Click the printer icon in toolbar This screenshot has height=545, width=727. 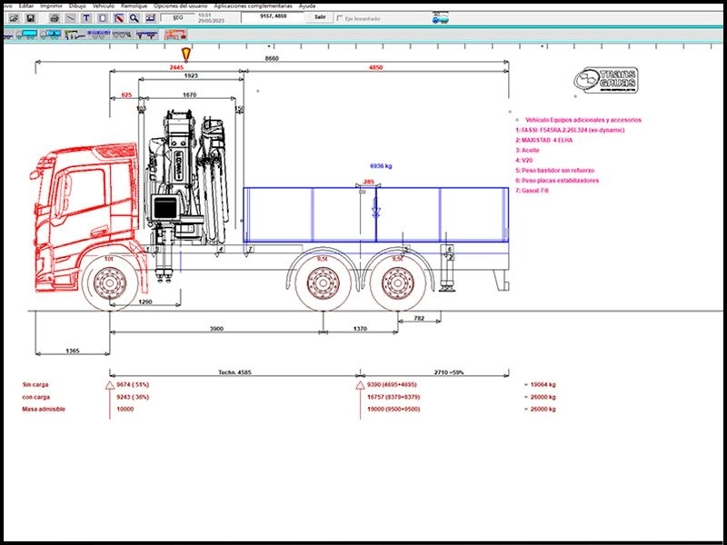point(55,17)
